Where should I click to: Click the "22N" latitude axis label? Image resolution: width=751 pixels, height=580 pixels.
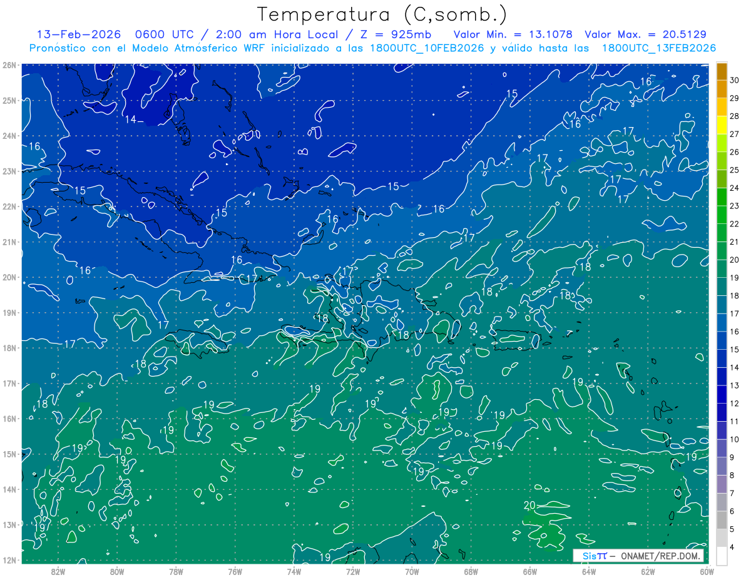9,206
